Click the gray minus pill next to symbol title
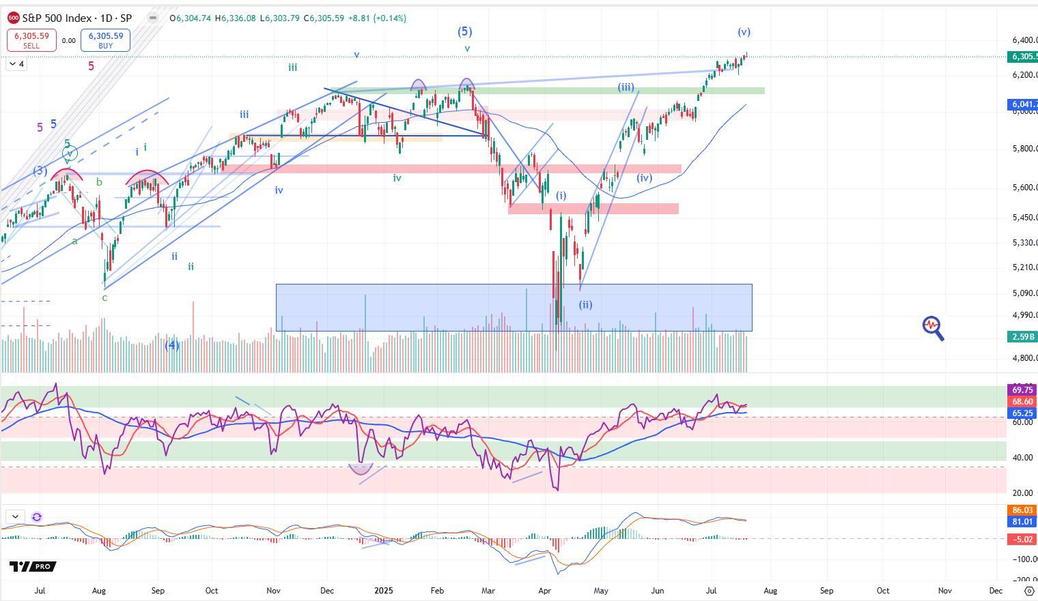The width and height of the screenshot is (1038, 601). 153,18
